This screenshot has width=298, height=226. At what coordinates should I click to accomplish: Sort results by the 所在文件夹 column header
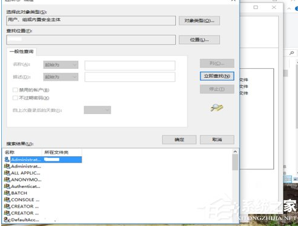tap(62, 152)
